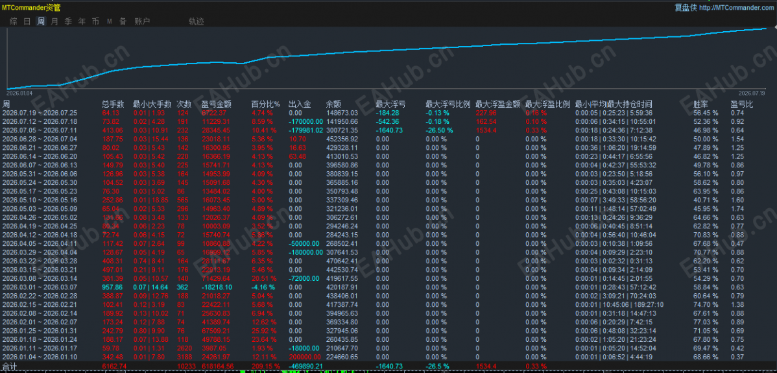Select the 2026.01.25 ~ 2026.01.31 week row

[388, 330]
